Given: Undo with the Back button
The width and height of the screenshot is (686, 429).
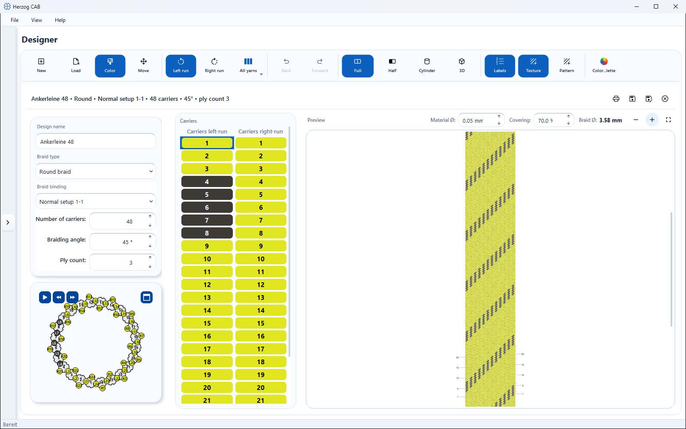Looking at the screenshot, I should 286,66.
